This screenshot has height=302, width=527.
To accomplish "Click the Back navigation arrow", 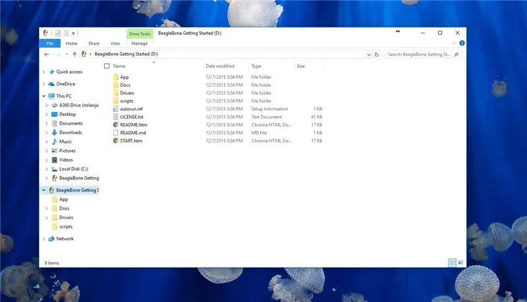I will tap(47, 55).
